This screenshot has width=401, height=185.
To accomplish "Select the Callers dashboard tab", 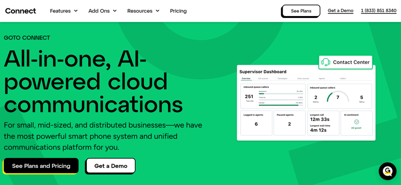I will 343,78.
